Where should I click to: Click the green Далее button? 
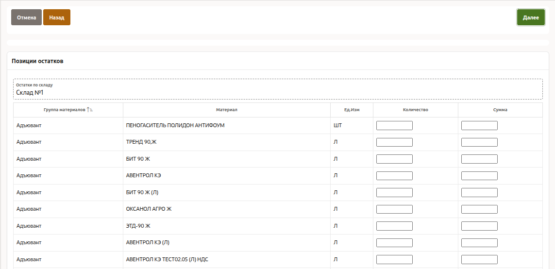(530, 17)
